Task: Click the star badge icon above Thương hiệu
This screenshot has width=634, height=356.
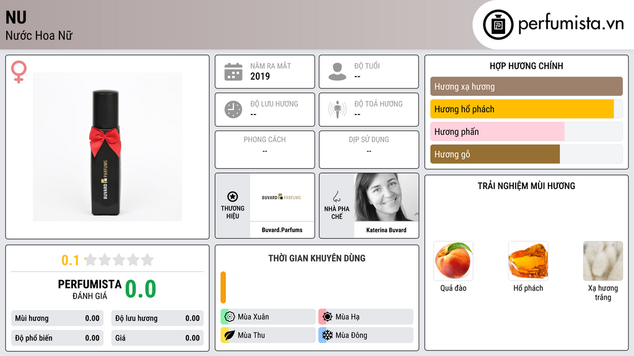Action: point(233,197)
